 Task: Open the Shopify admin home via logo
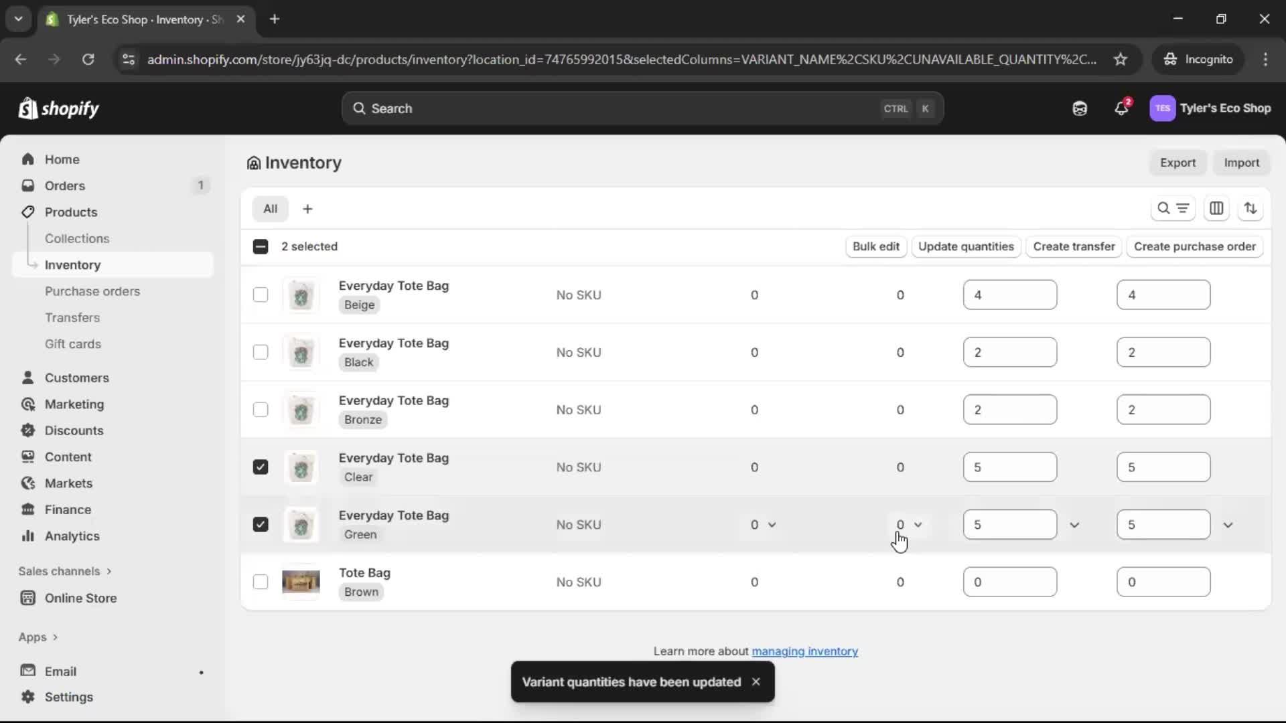click(x=58, y=108)
